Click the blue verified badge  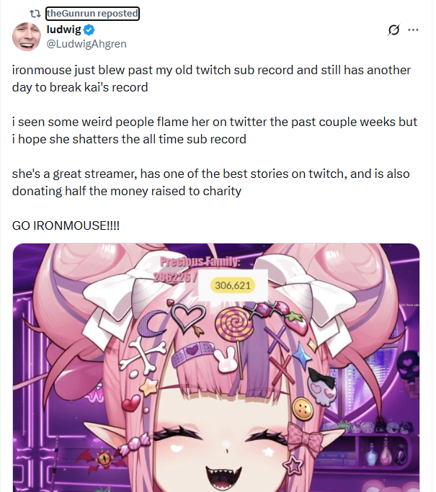(89, 30)
